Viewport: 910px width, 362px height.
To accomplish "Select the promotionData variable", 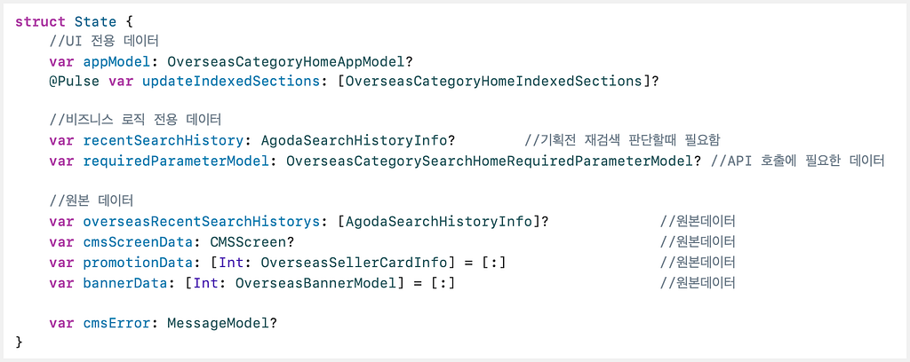I will pos(138,262).
